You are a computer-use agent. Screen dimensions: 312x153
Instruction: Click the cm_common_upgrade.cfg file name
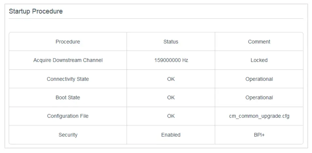click(x=259, y=116)
